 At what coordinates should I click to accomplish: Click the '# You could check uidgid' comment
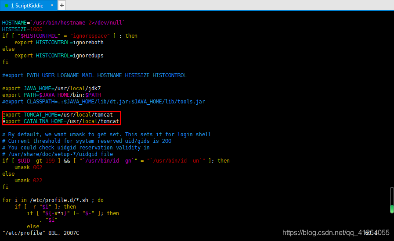[76, 148]
